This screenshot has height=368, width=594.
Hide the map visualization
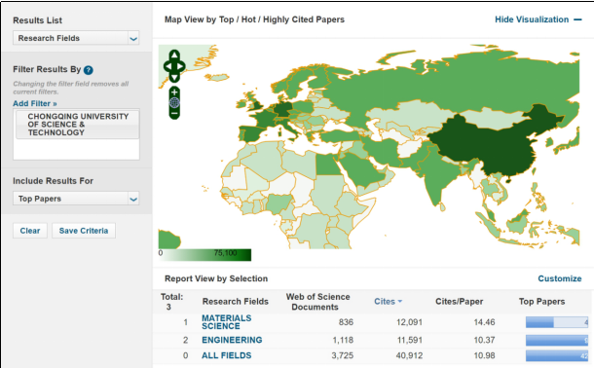[538, 19]
